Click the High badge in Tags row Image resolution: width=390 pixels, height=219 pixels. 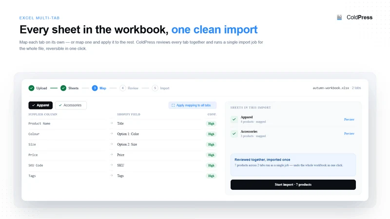point(211,176)
